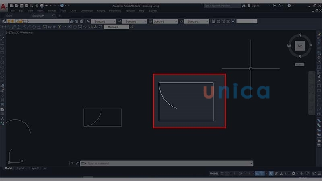Open the Draw menu
This screenshot has height=181, width=322.
coord(73,11)
